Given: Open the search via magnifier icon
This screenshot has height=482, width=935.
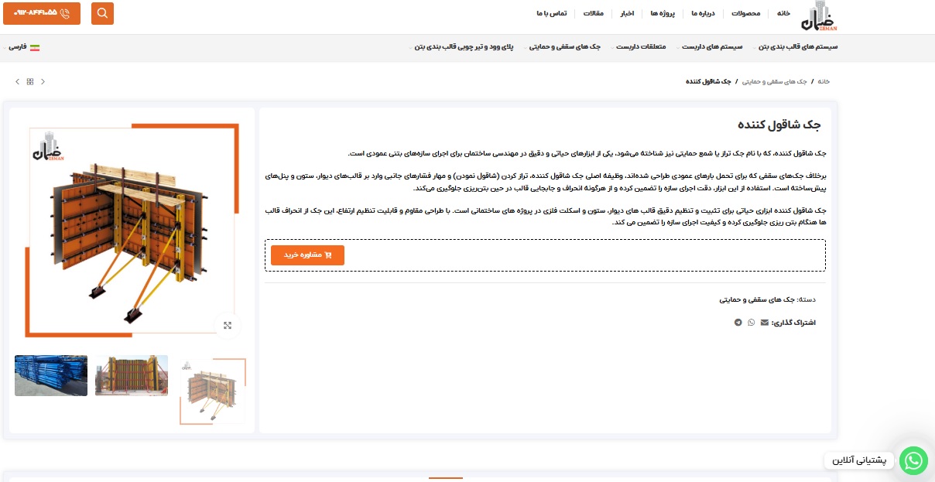Looking at the screenshot, I should 102,13.
